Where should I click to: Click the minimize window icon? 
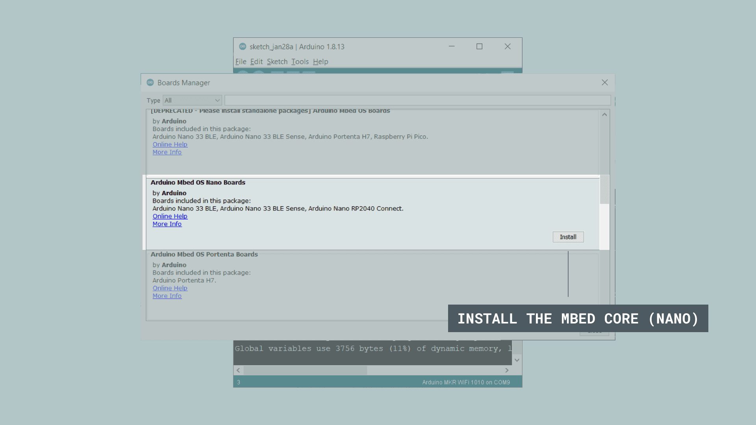[451, 46]
